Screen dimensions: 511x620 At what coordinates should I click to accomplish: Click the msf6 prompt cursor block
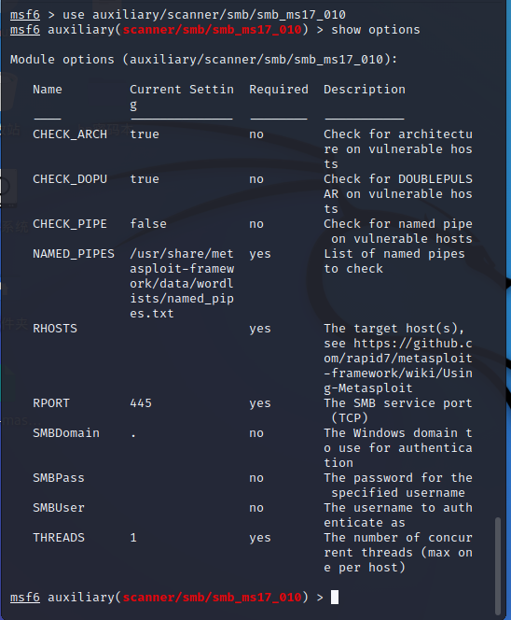335,597
